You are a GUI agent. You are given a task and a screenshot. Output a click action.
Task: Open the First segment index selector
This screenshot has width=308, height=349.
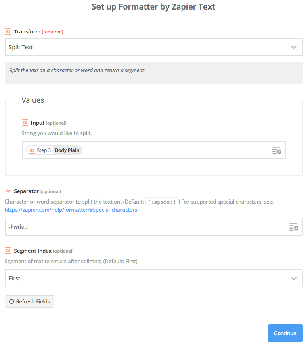point(145,278)
